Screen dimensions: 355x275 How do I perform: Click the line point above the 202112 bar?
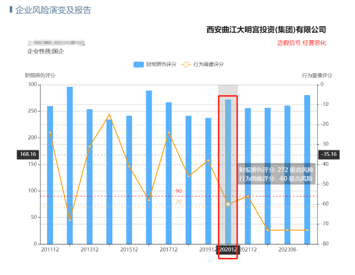coord(248,196)
